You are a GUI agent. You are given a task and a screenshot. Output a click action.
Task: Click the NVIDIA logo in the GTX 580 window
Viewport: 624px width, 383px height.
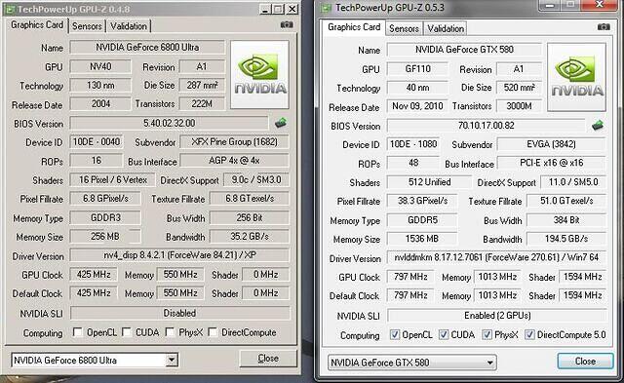(x=576, y=77)
